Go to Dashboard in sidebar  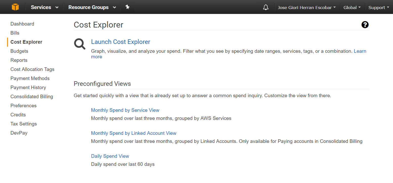22,24
